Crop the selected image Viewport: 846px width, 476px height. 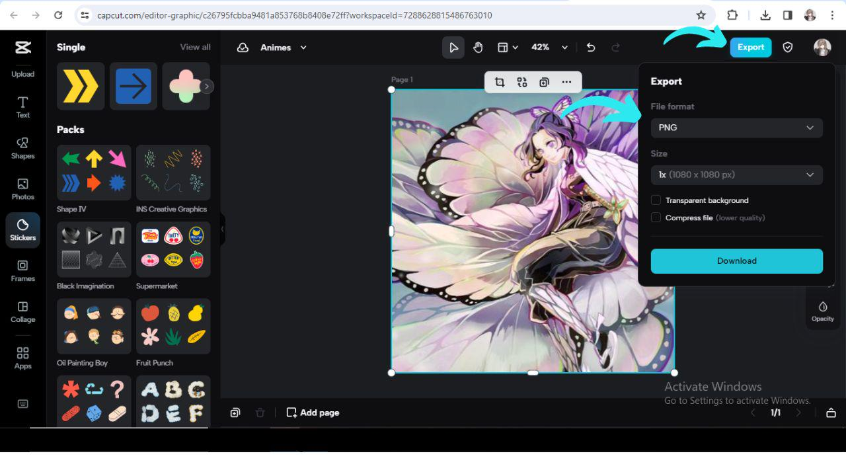pos(500,82)
